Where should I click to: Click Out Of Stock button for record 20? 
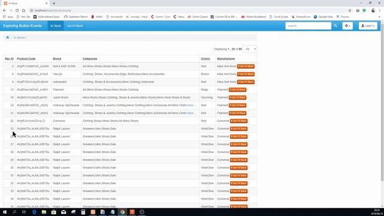(238, 106)
